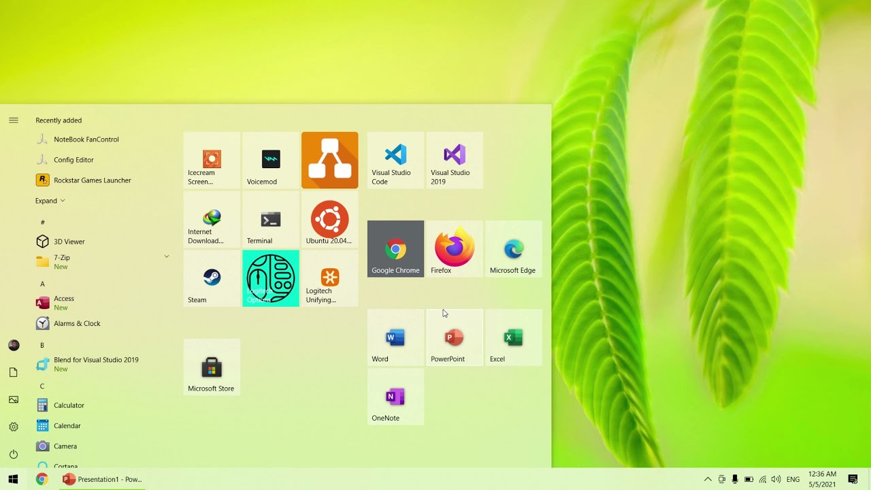Expand the 7-Zip folder
Viewport: 871px width, 490px height.
click(102, 262)
